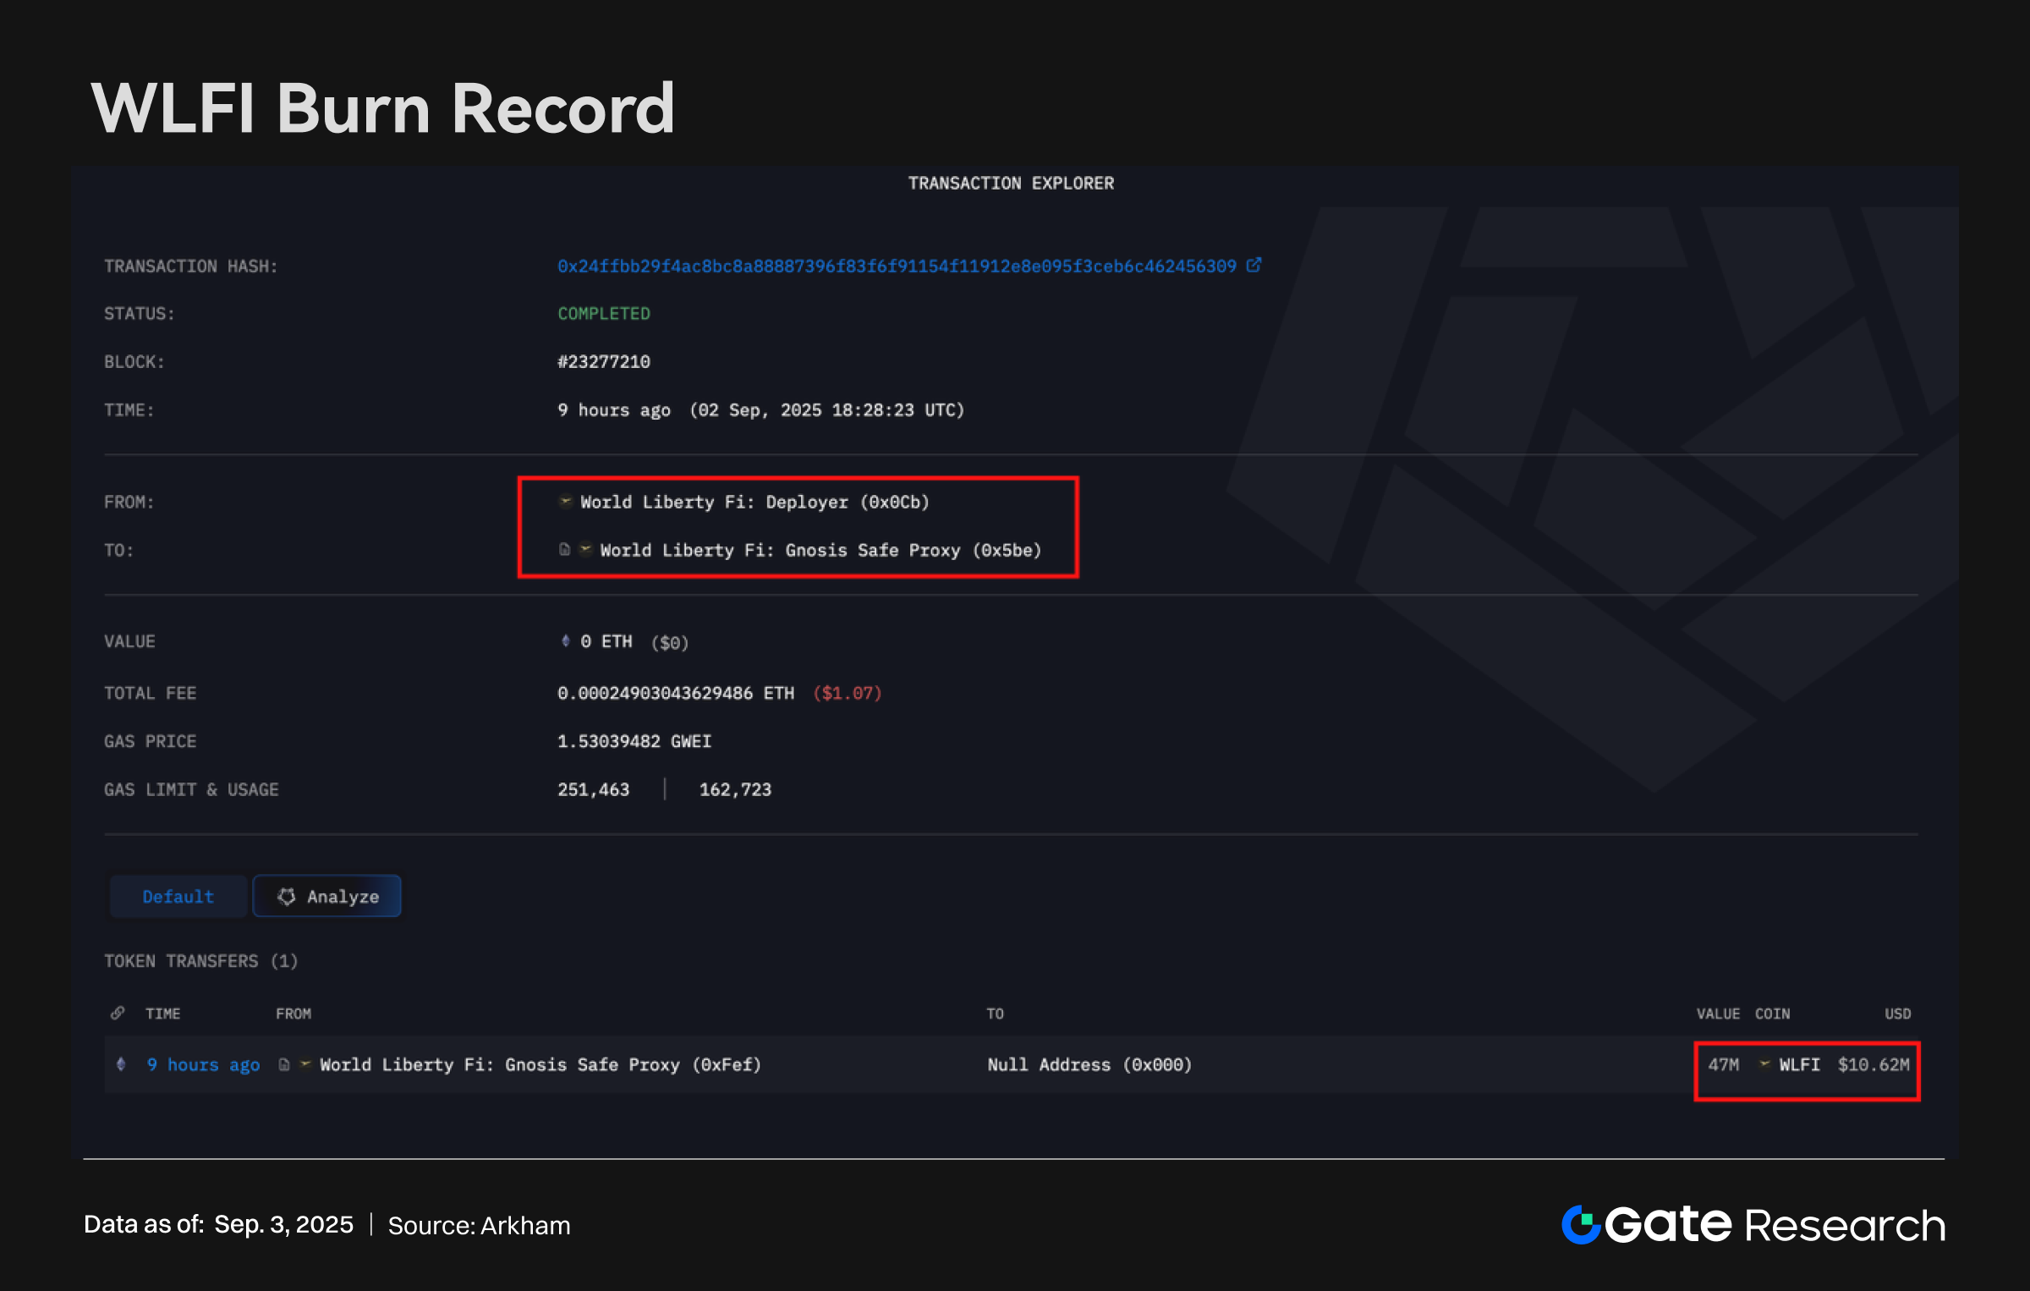
Task: Open the transaction hash link
Action: (897, 266)
